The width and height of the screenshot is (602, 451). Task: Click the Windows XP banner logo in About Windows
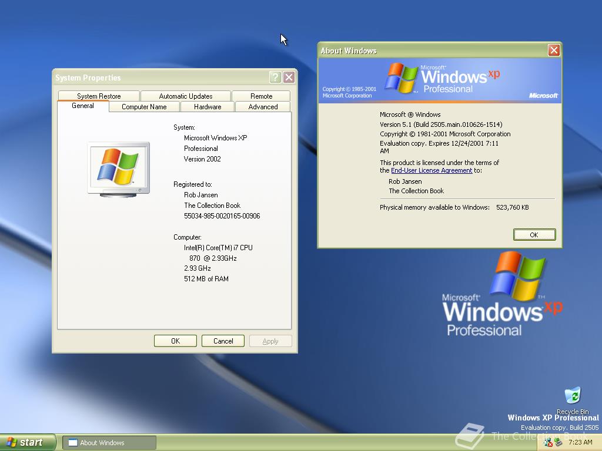click(442, 78)
